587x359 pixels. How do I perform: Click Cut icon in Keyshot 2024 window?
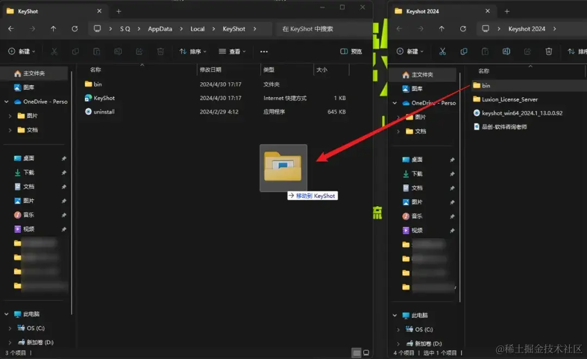tap(442, 51)
